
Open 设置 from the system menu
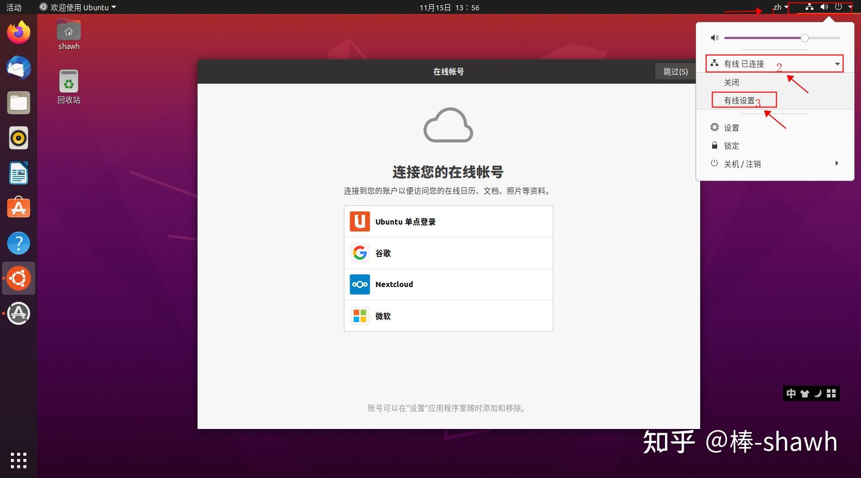732,128
